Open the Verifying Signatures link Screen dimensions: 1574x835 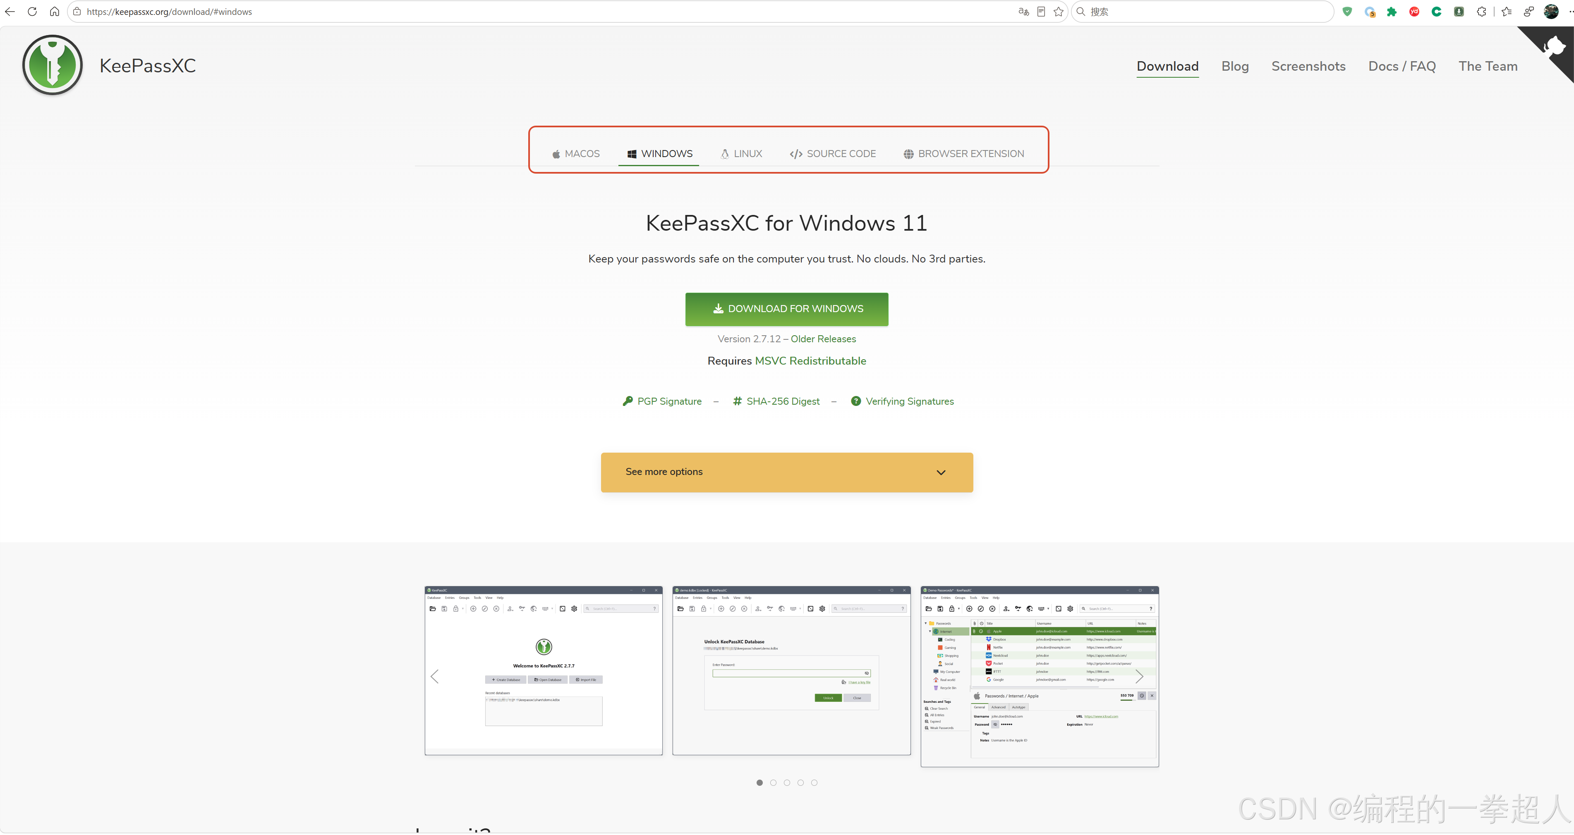[902, 401]
